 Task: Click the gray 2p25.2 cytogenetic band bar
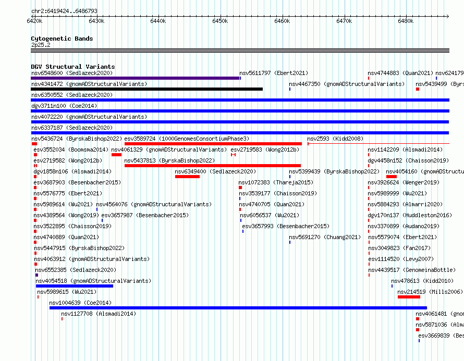point(240,51)
